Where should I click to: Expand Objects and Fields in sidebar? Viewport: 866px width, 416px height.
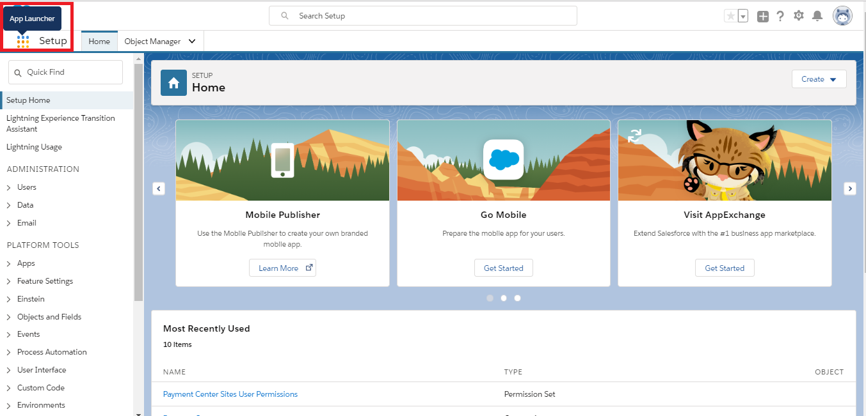point(9,317)
